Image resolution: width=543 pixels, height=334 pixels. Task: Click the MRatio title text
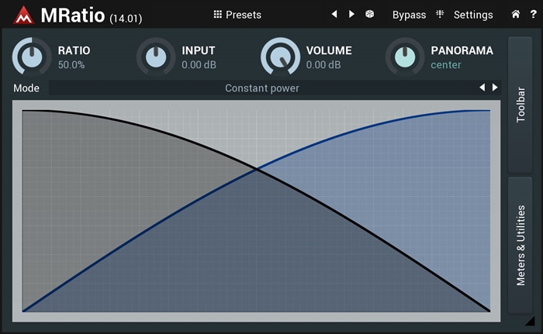pos(73,15)
